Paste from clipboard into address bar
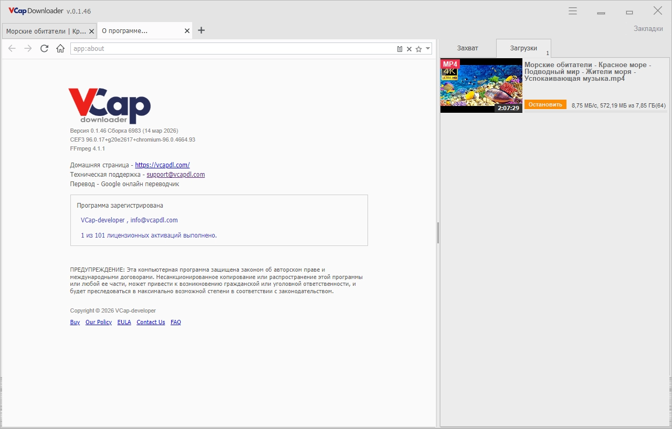Image resolution: width=672 pixels, height=429 pixels. pyautogui.click(x=400, y=49)
